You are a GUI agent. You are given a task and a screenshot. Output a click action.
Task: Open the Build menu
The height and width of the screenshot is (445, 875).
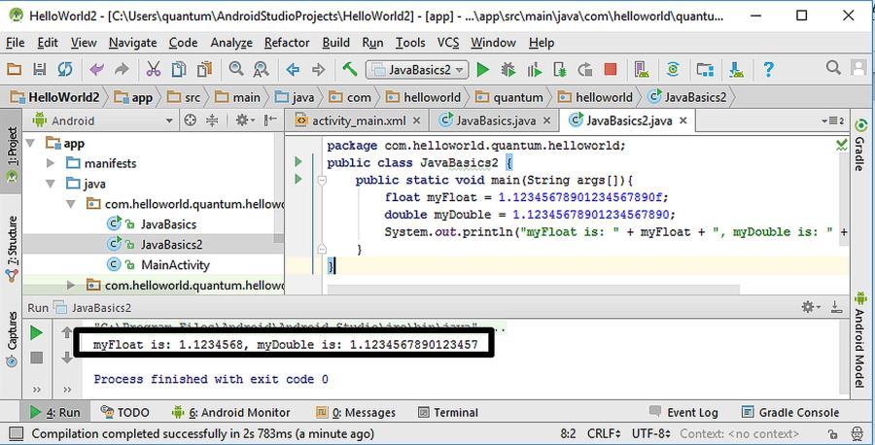pyautogui.click(x=336, y=43)
